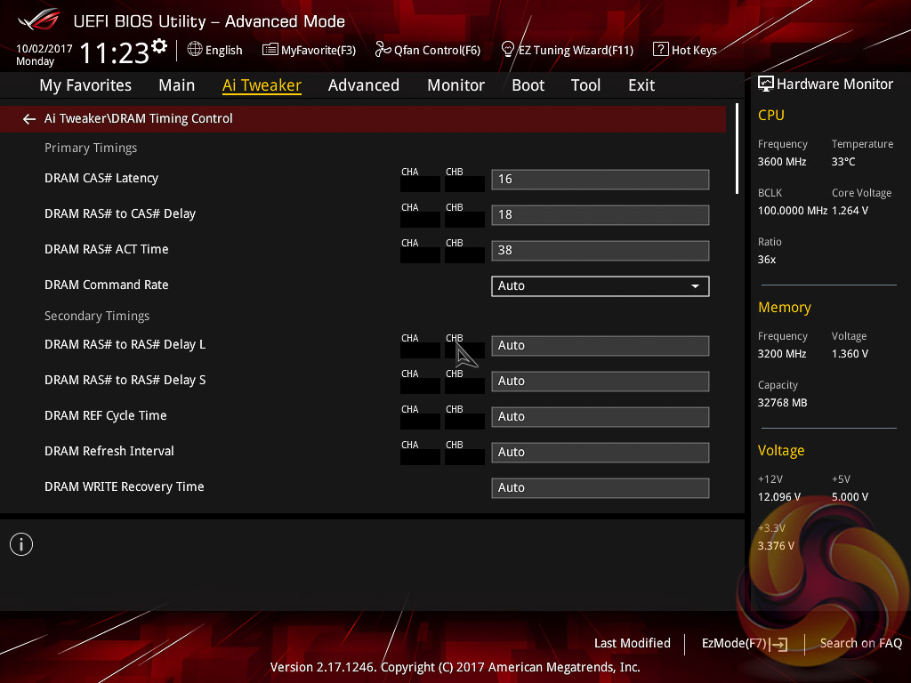This screenshot has height=683, width=911.
Task: Click the 11:23 clock time
Action: coord(115,53)
